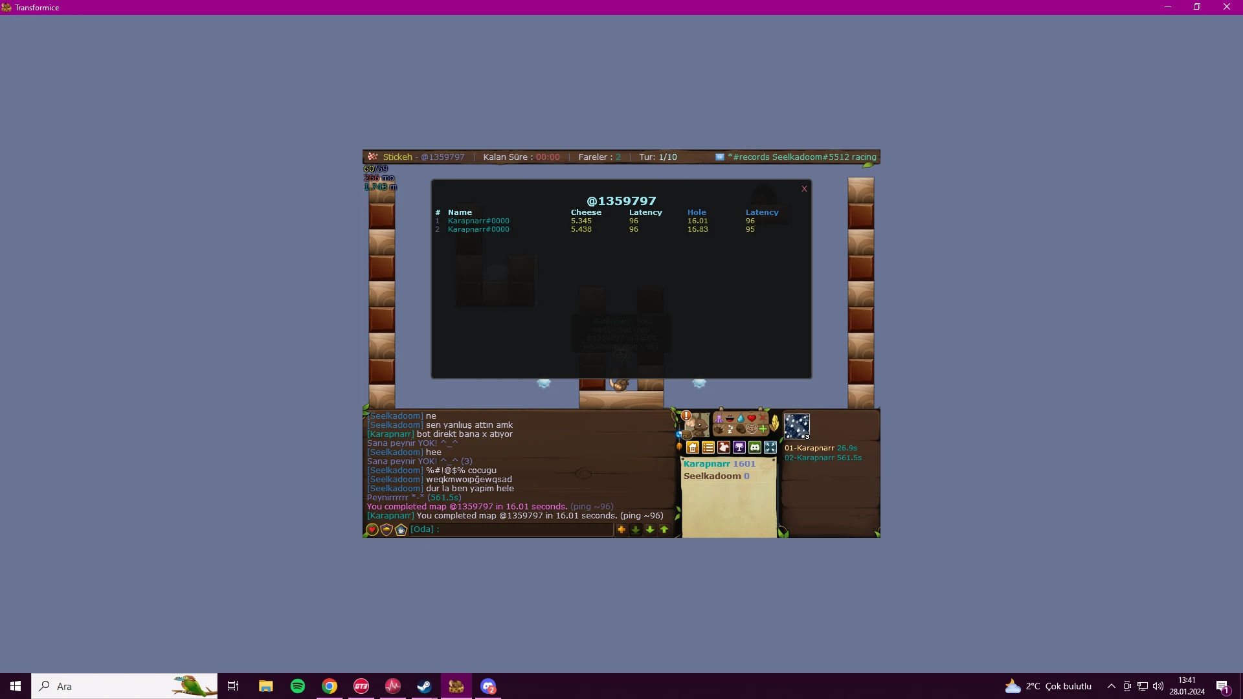This screenshot has height=699, width=1243.
Task: Click [Karapnarr] name in 'bot direkt' message
Action: [390, 434]
